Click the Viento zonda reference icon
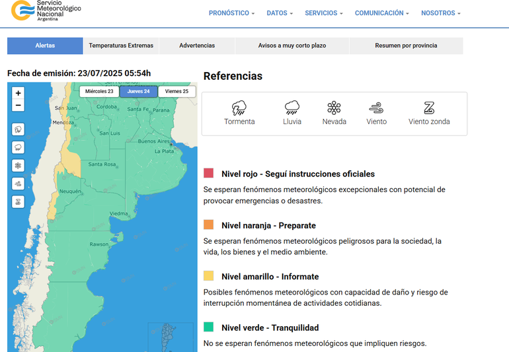This screenshot has height=352, width=509. 429,108
